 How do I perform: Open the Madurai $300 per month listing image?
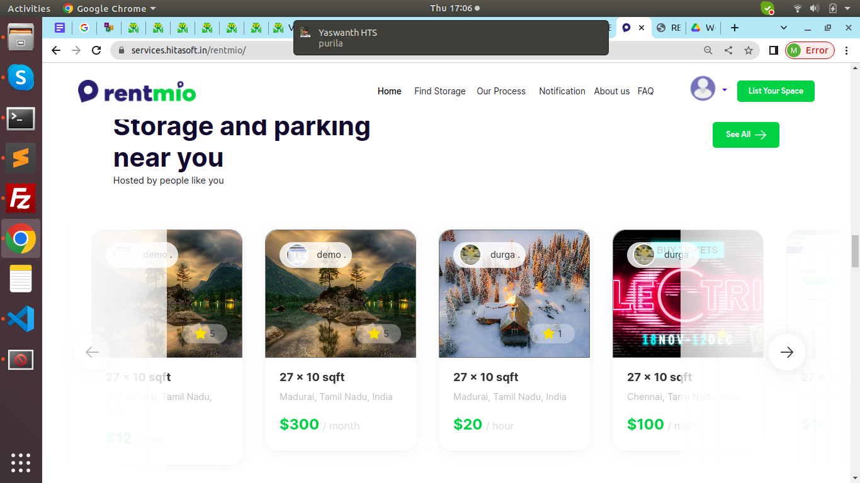(x=341, y=294)
